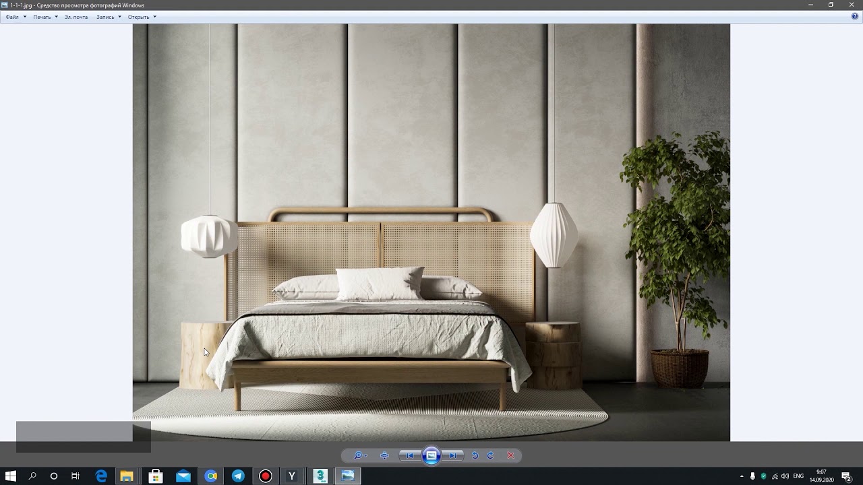Start the slideshow with the round center button

coord(431,455)
